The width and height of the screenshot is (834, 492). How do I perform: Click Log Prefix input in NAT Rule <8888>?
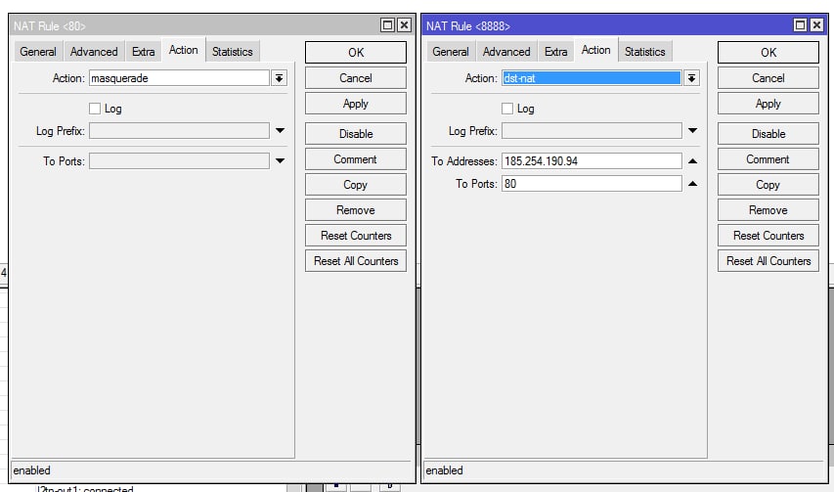(592, 131)
